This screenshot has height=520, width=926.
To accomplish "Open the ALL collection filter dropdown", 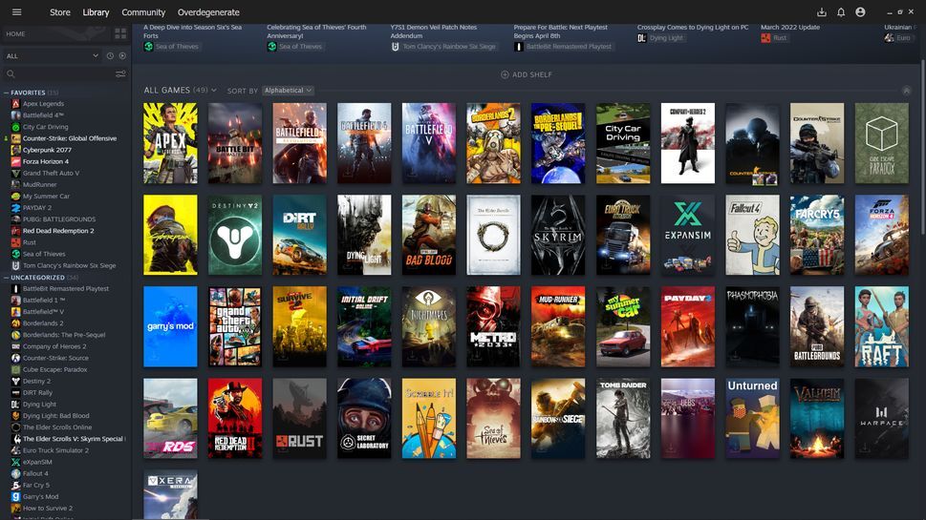I will click(52, 55).
